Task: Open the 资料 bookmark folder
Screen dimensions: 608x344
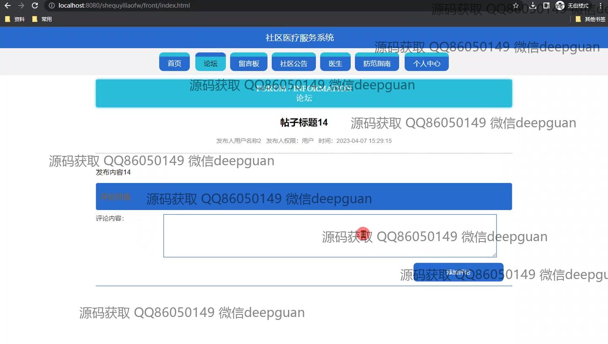Action: pos(15,19)
